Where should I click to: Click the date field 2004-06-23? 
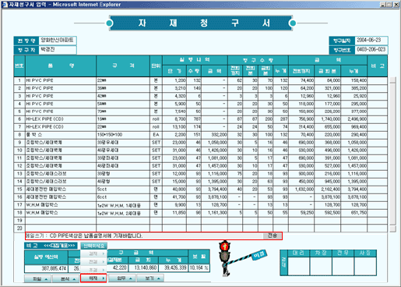click(x=371, y=41)
